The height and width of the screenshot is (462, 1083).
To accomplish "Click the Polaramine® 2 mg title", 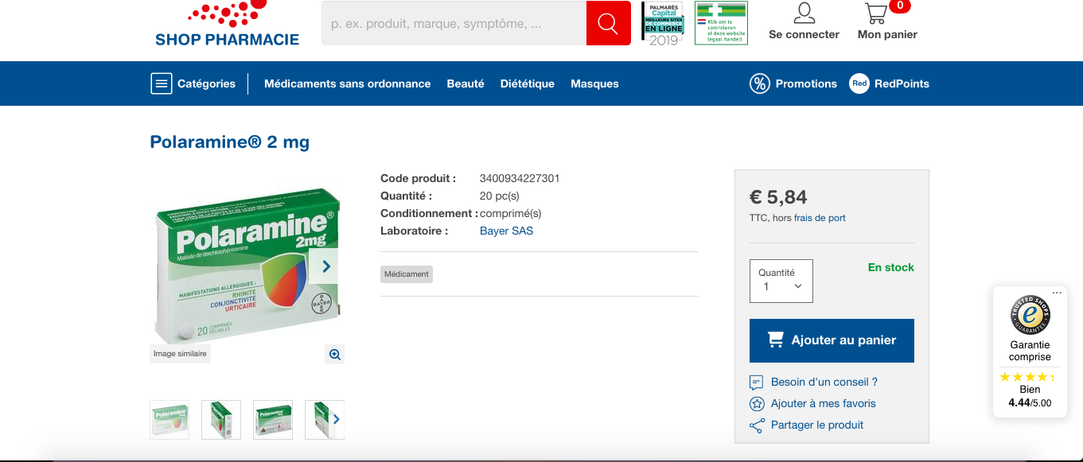I will point(229,142).
